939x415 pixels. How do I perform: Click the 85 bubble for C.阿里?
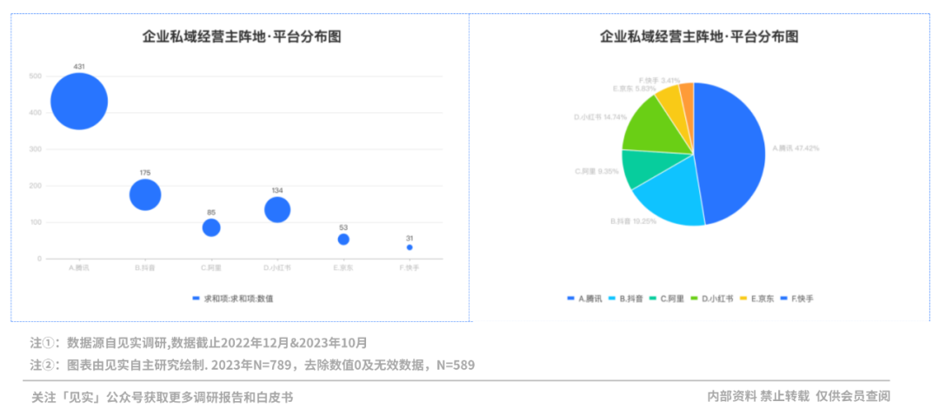coord(211,227)
